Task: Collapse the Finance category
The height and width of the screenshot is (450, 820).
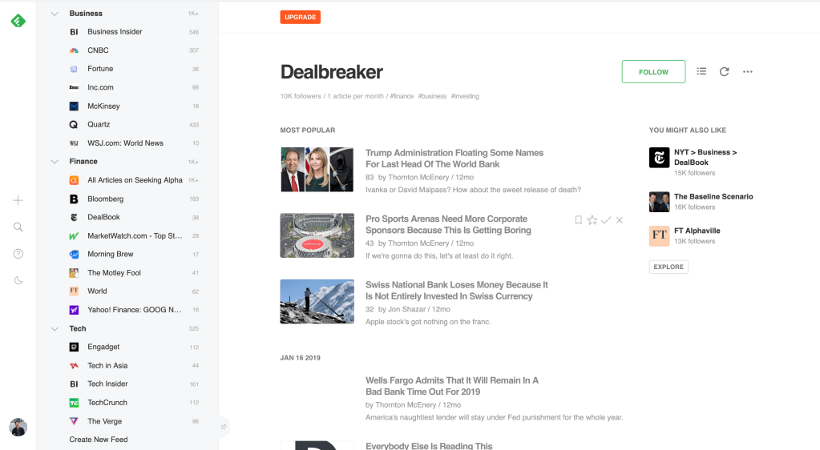Action: coord(55,162)
